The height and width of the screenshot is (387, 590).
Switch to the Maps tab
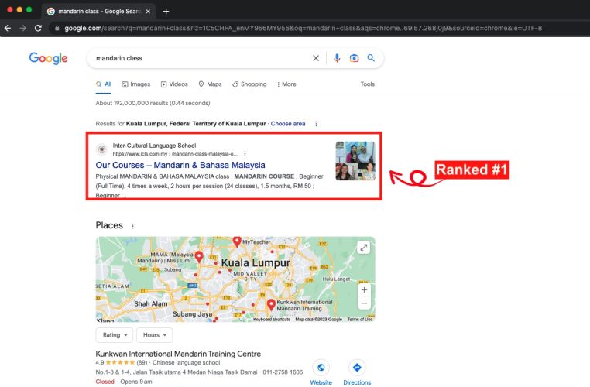click(210, 84)
